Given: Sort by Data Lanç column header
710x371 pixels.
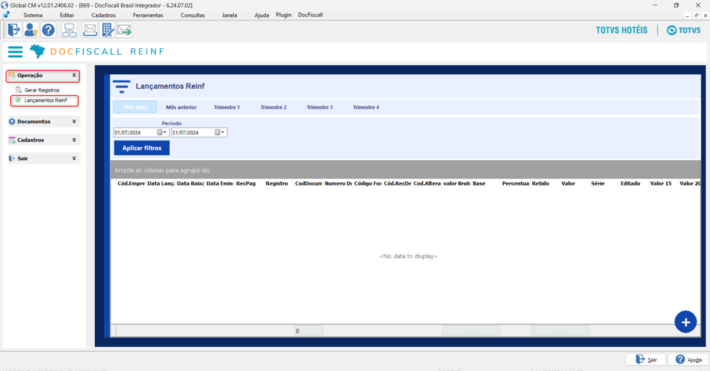Looking at the screenshot, I should 160,183.
